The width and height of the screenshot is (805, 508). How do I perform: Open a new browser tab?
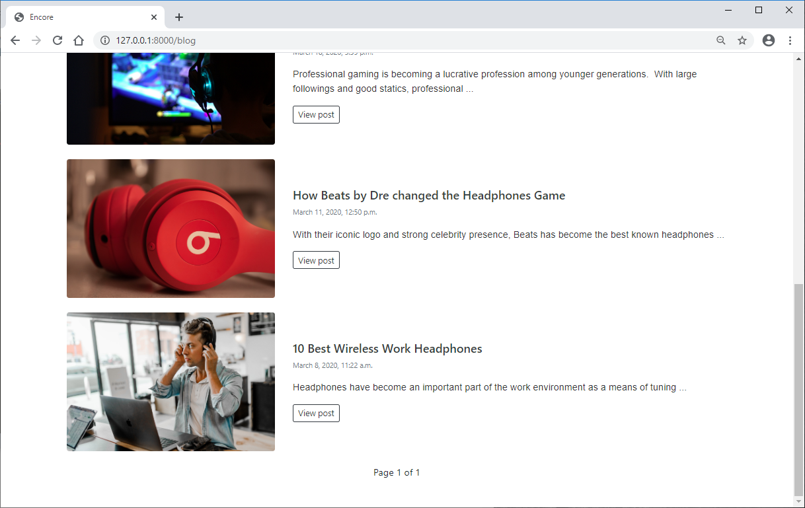pos(178,17)
